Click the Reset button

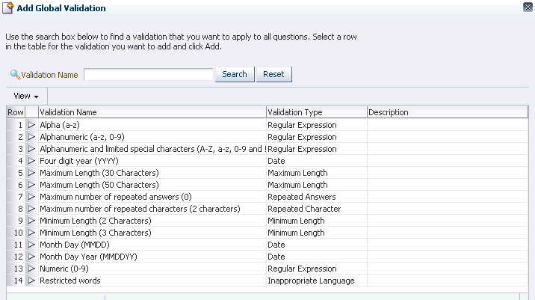tap(273, 74)
